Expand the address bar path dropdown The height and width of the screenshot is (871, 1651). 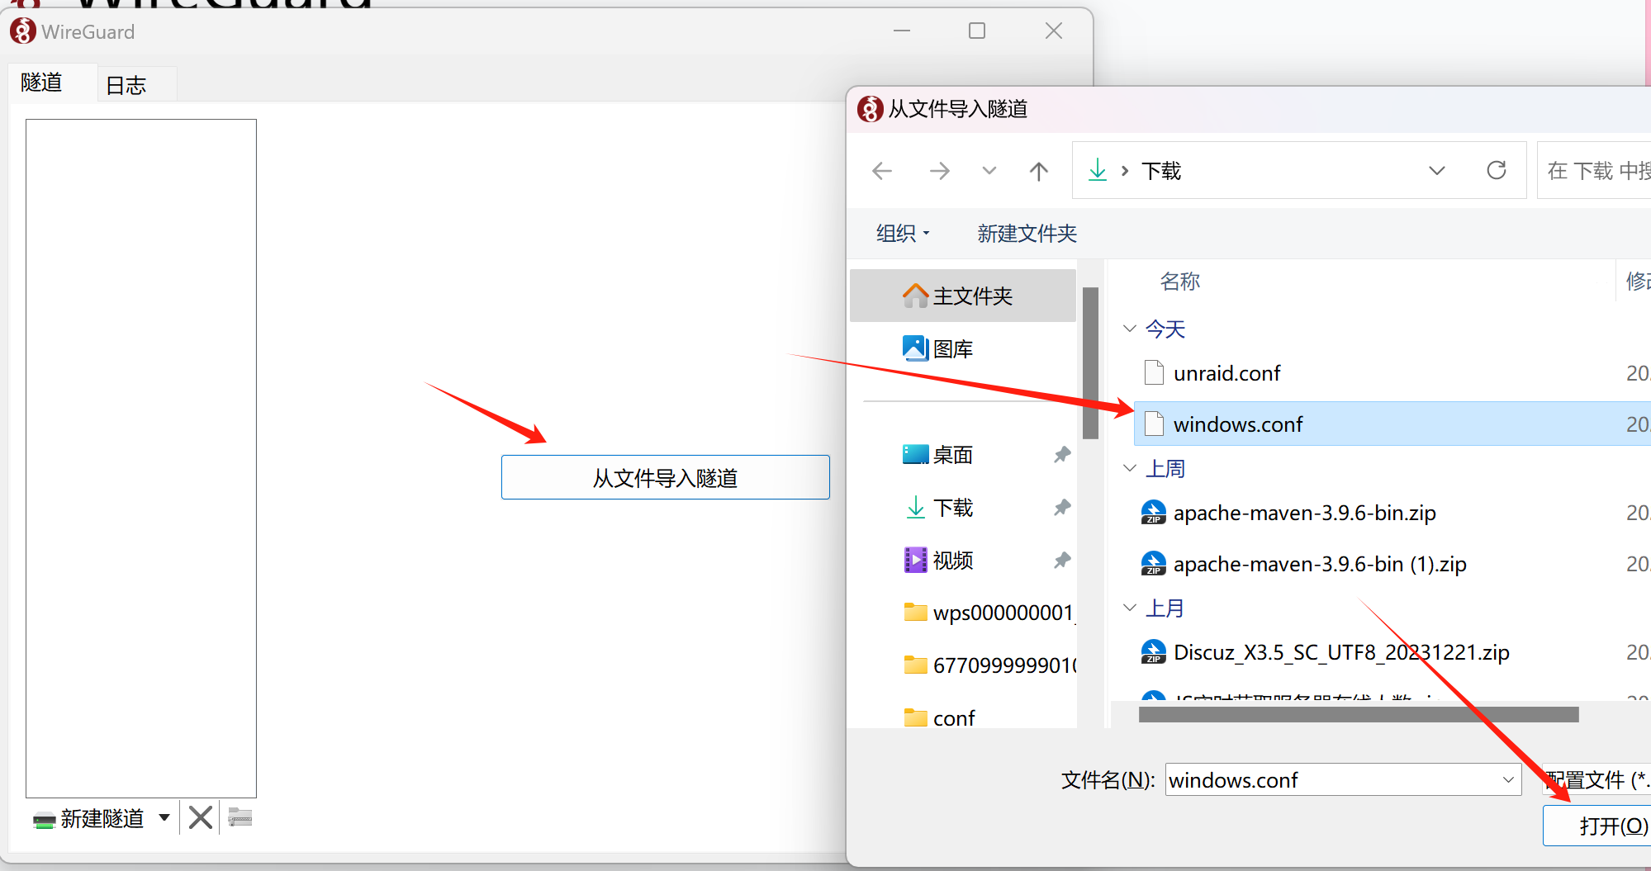[x=1437, y=171]
